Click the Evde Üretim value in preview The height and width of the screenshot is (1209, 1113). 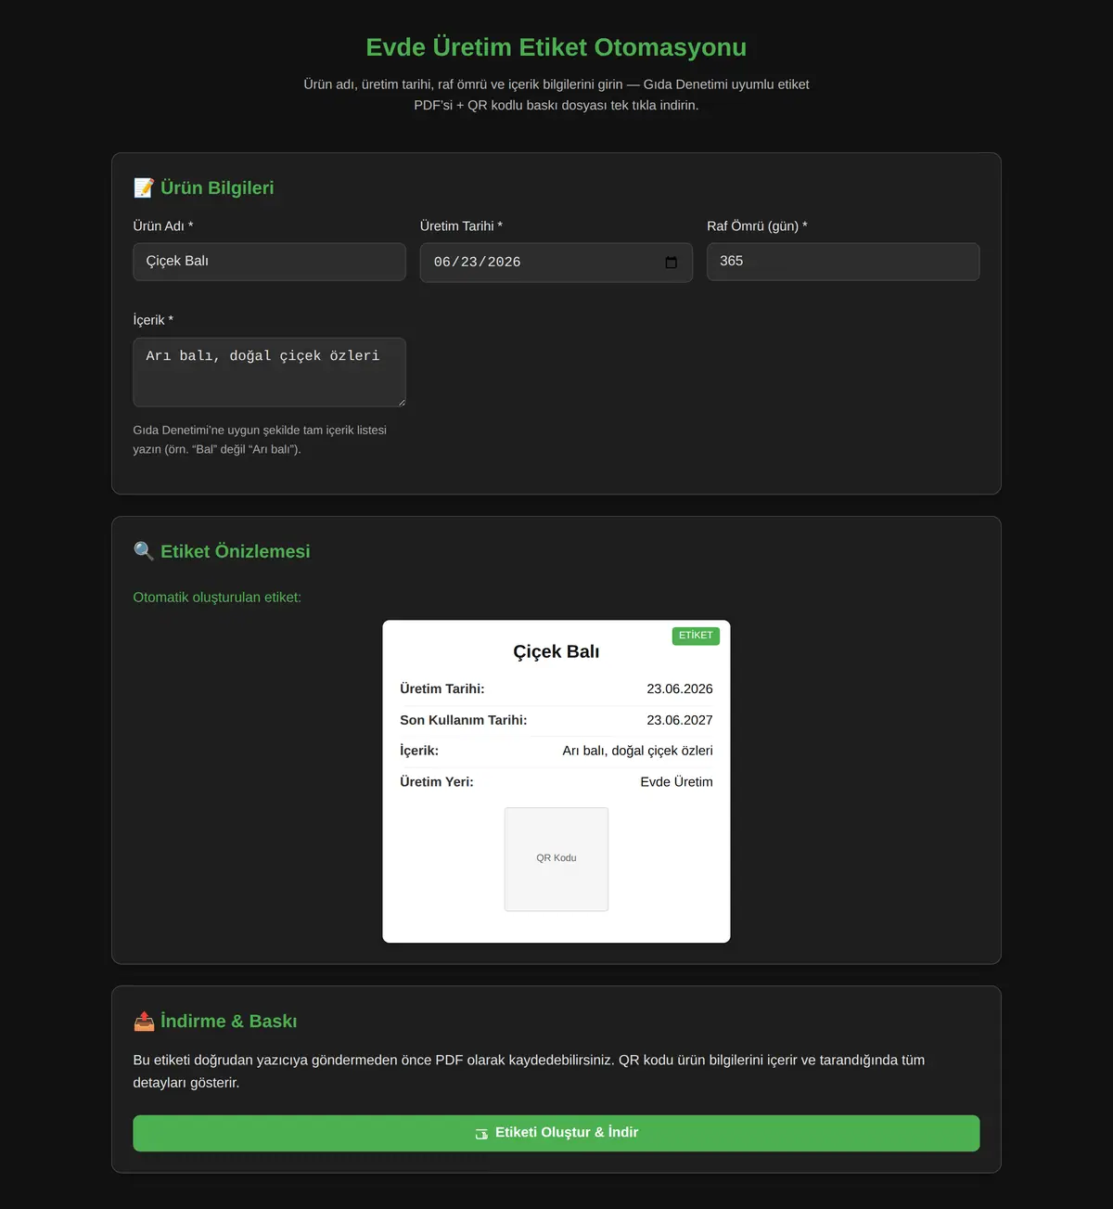(x=677, y=782)
